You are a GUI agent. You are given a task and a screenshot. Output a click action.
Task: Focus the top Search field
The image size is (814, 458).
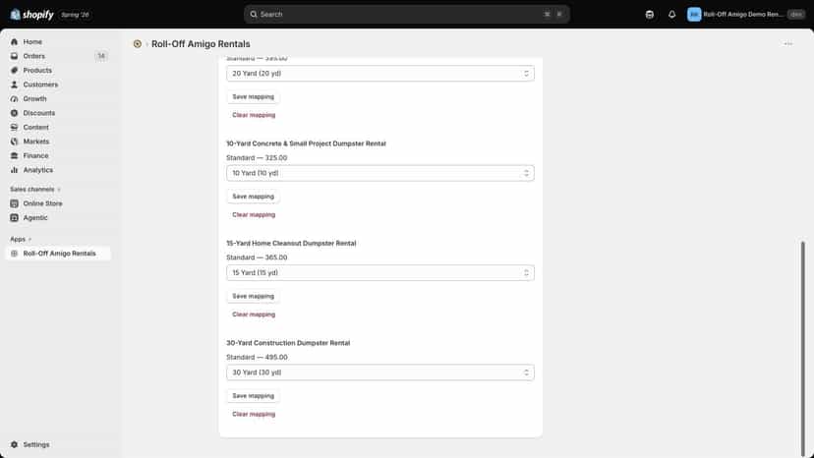[x=406, y=15]
